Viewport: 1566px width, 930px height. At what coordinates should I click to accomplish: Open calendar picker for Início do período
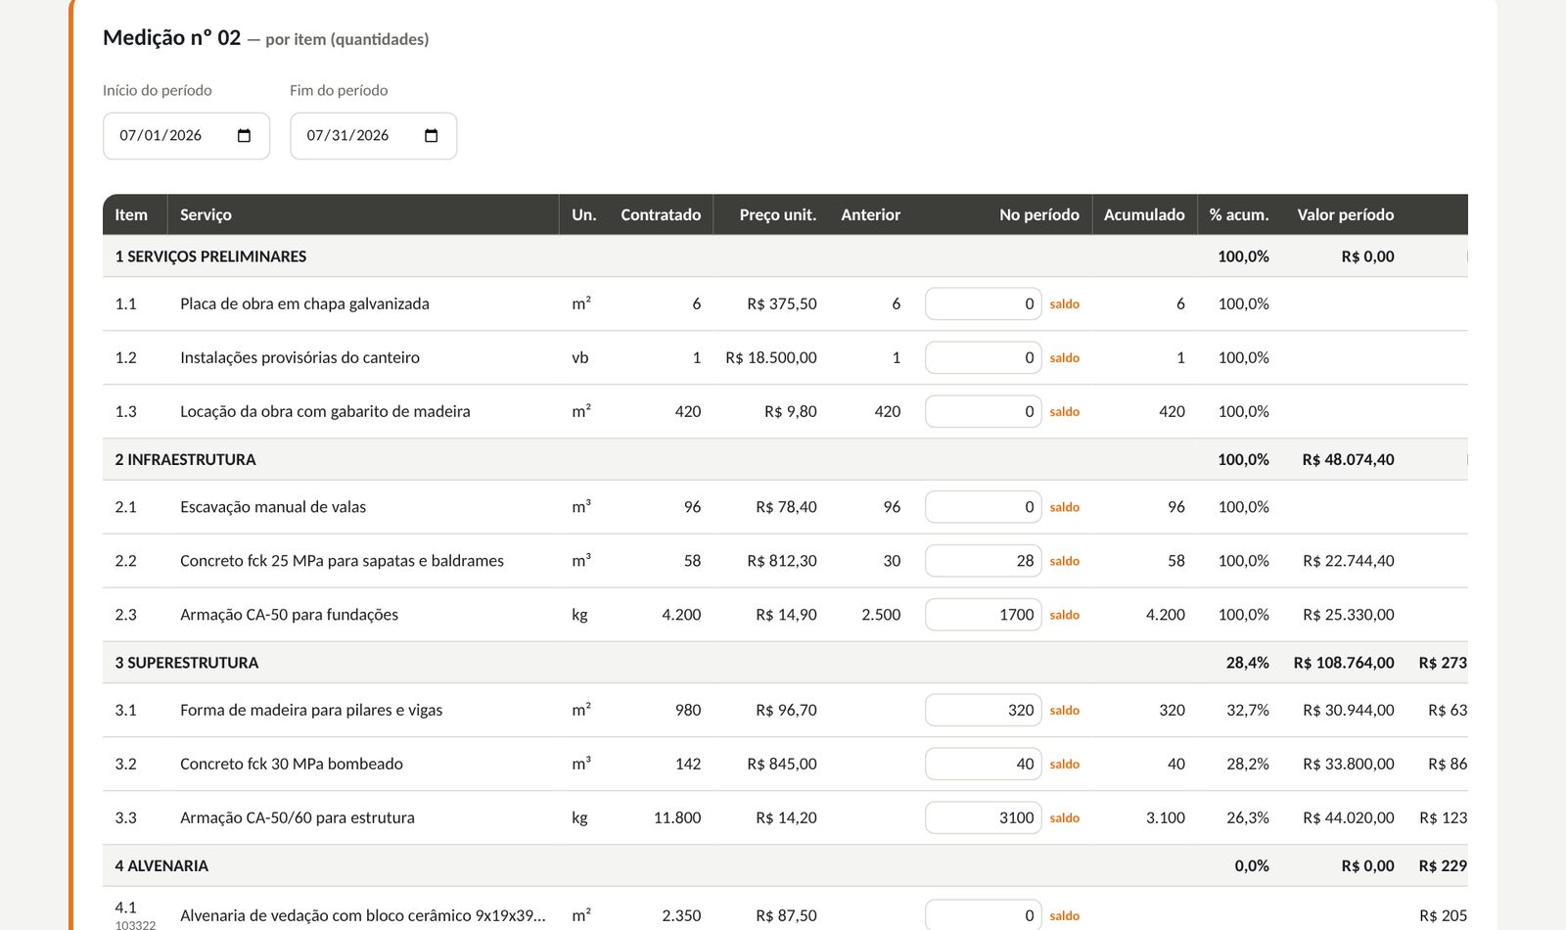point(244,135)
